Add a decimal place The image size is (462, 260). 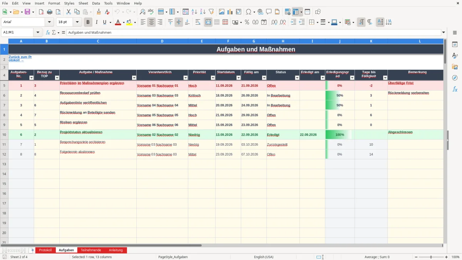274,22
